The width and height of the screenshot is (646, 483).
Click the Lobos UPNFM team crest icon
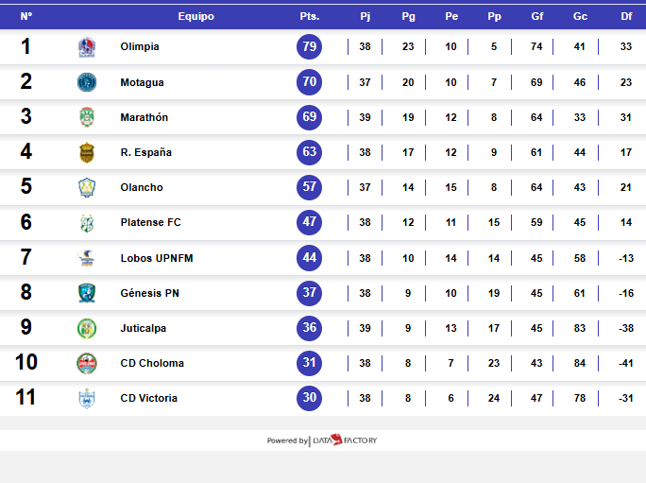tap(87, 258)
